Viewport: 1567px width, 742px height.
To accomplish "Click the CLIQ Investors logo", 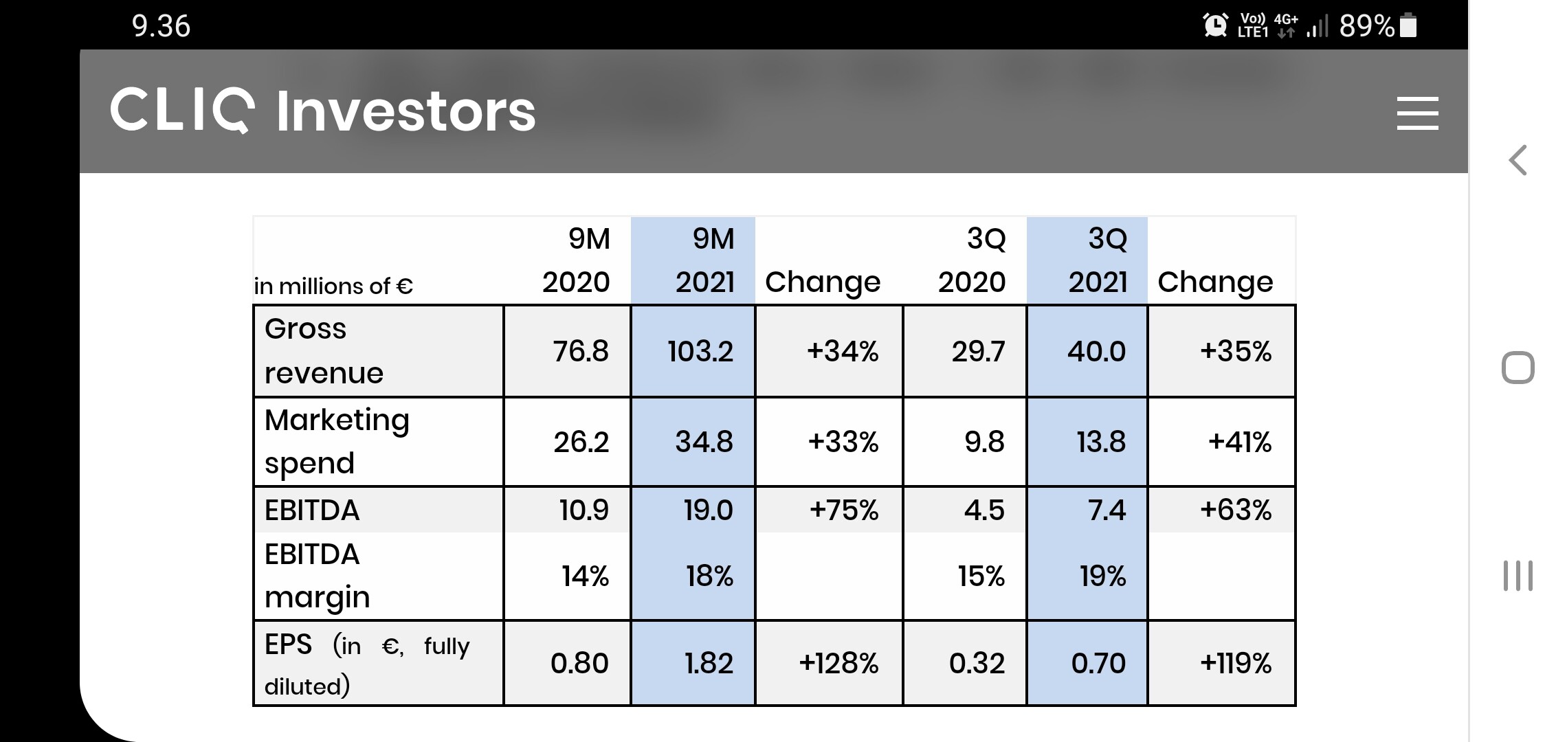I will pos(322,111).
